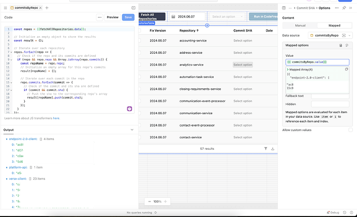Enable Allow custom values checkbox
The width and height of the screenshot is (357, 217).
click(x=350, y=130)
